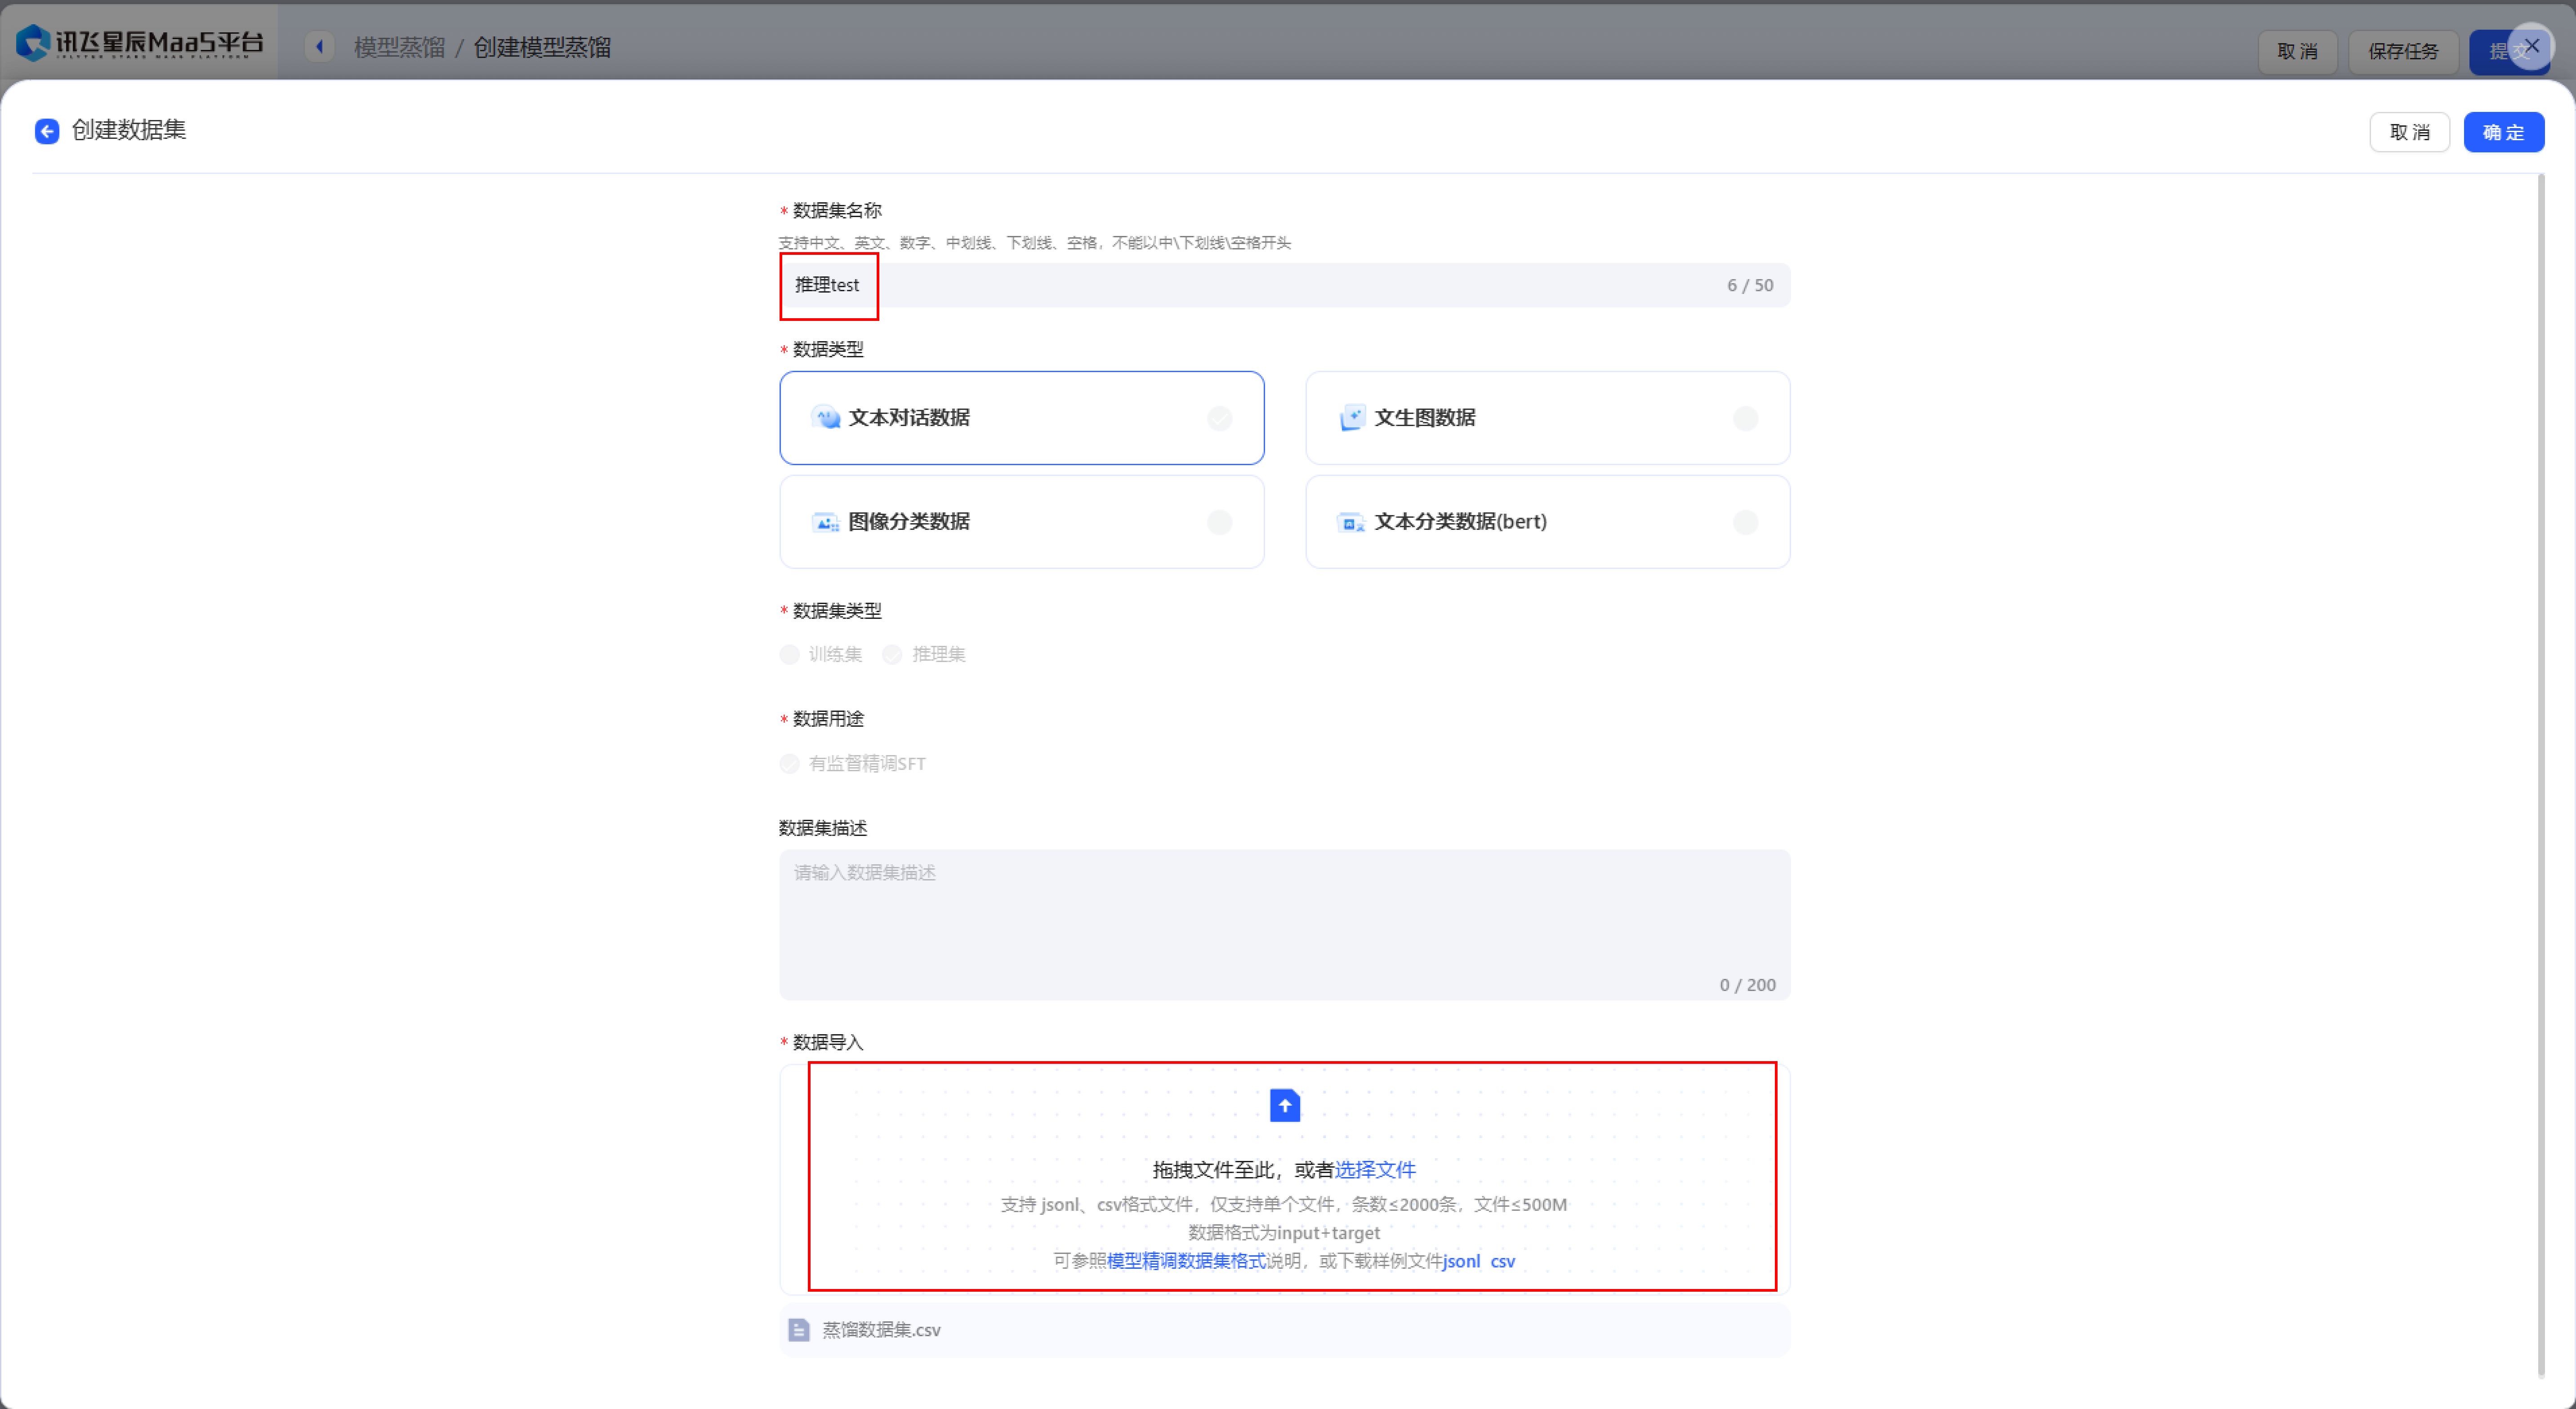Click the 数据集名称 input field
This screenshot has height=1409, width=2576.
pos(1284,285)
